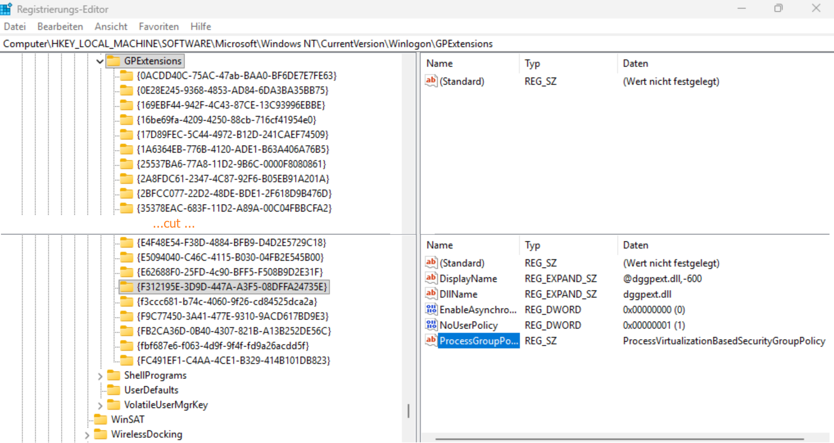Viewport: 834px width, 443px height.
Task: Select the UserDefaults key
Action: (151, 390)
